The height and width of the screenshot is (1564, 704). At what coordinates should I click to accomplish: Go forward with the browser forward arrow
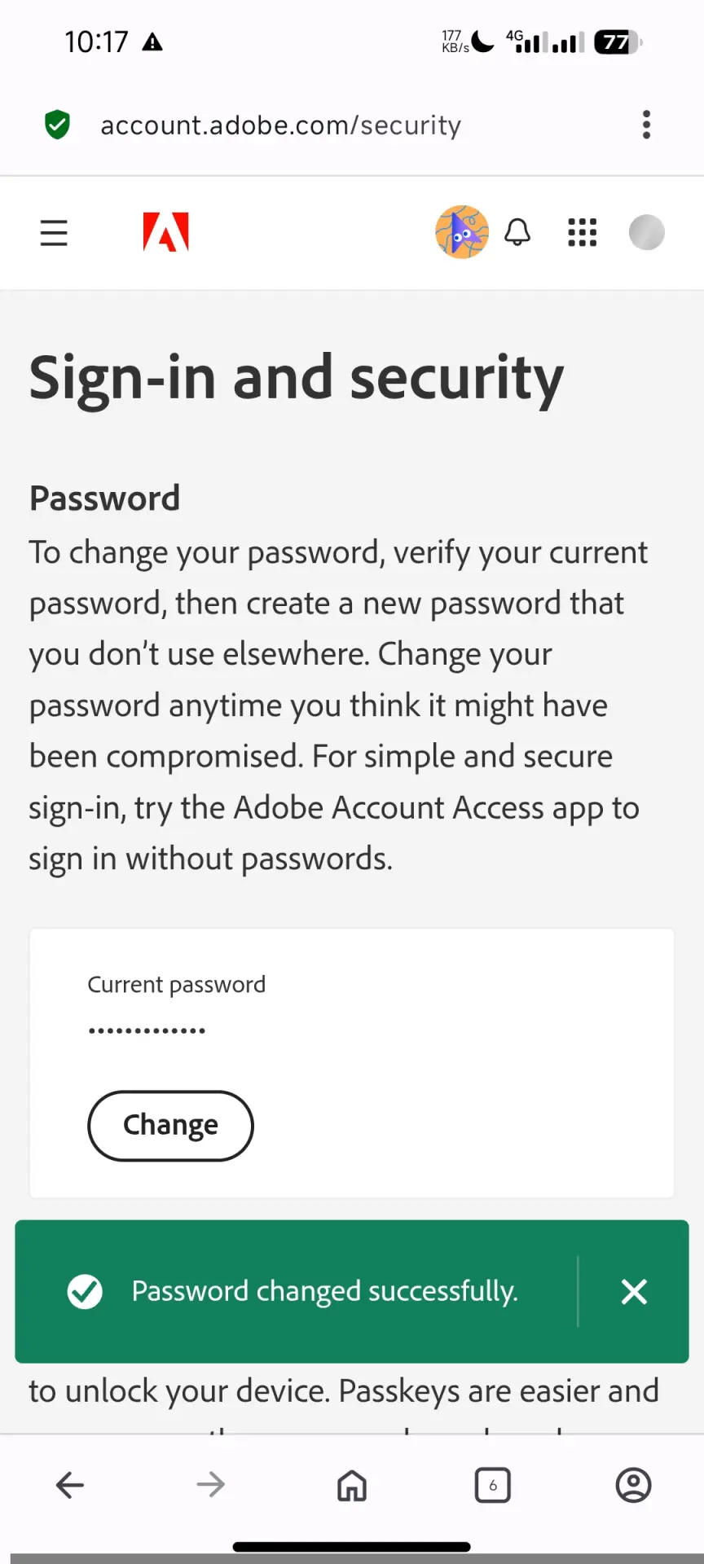click(211, 1485)
